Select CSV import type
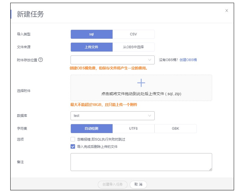Image resolution: width=244 pixels, height=191 pixels. tap(133, 34)
